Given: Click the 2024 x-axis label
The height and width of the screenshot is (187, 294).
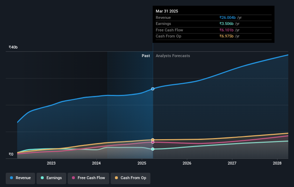Looking at the screenshot, I should point(96,163).
